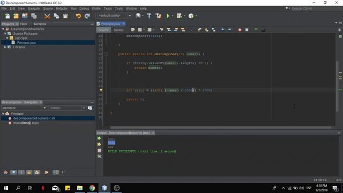Click the editor horizontal scrollbar

[221, 128]
